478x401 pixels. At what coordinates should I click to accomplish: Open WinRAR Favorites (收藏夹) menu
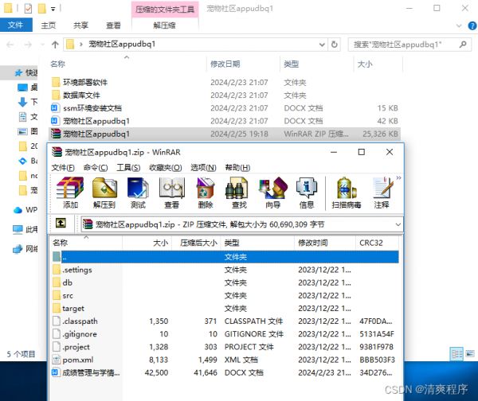[x=165, y=168]
